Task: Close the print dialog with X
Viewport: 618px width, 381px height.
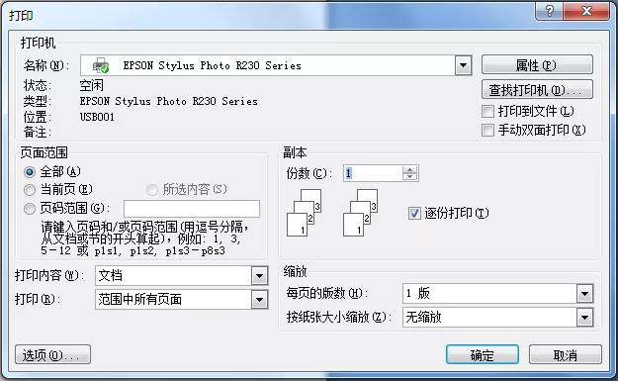Action: click(586, 11)
